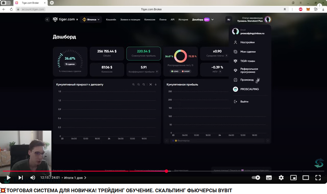This screenshot has height=194, width=327.
Task: Open chapter 'Итоги 1 дня'
Action: coord(75,178)
